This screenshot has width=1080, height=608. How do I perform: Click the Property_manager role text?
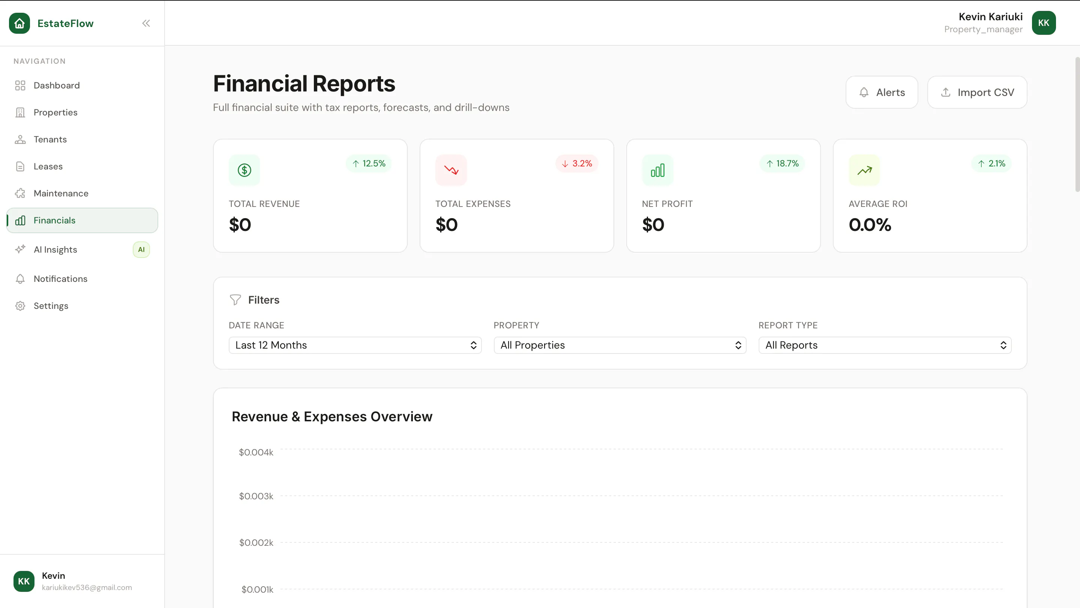(x=983, y=29)
